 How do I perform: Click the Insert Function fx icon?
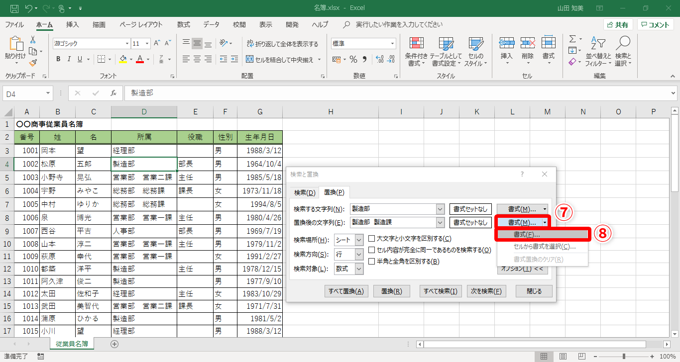click(x=113, y=93)
